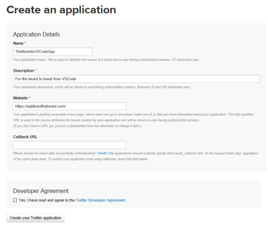The image size is (268, 230).
Task: Select the empty Callback URL field
Action: 69,145
